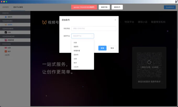This screenshot has width=178, height=107.
Task: Open 微信小店 link on the page
Action: point(142,22)
